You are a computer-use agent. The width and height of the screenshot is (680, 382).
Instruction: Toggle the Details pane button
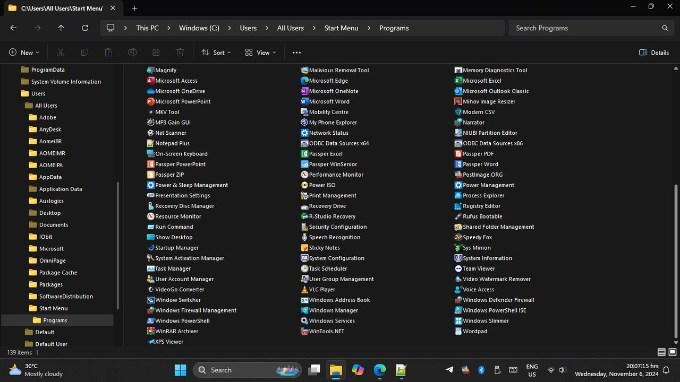654,53
